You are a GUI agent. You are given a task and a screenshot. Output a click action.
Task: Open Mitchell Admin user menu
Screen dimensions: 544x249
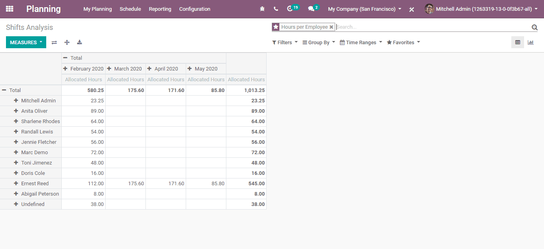pyautogui.click(x=481, y=9)
